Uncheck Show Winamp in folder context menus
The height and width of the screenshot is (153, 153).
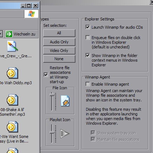88,56
